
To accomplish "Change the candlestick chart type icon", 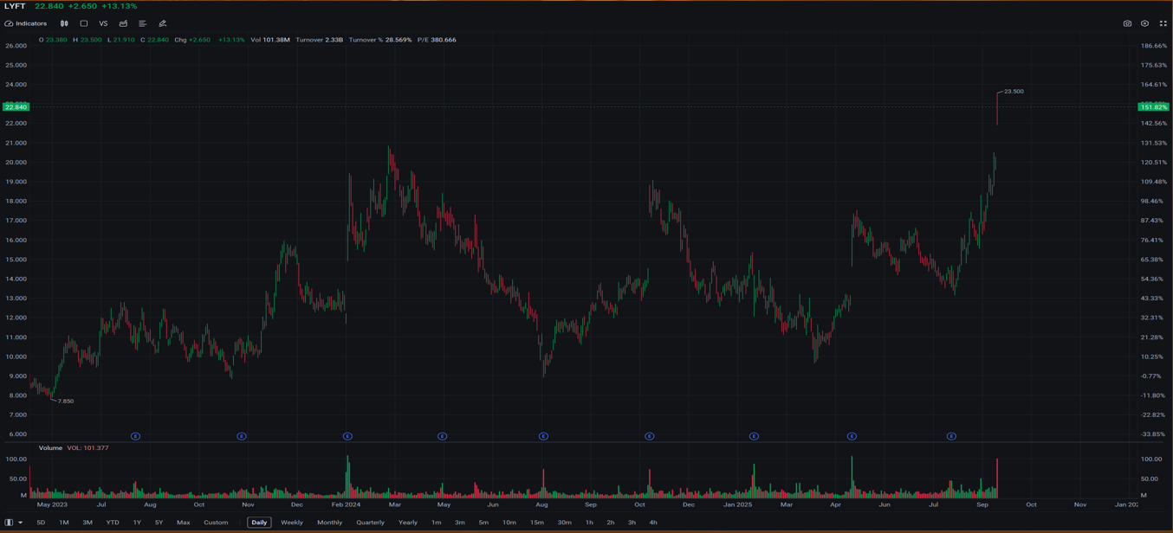I will click(64, 23).
